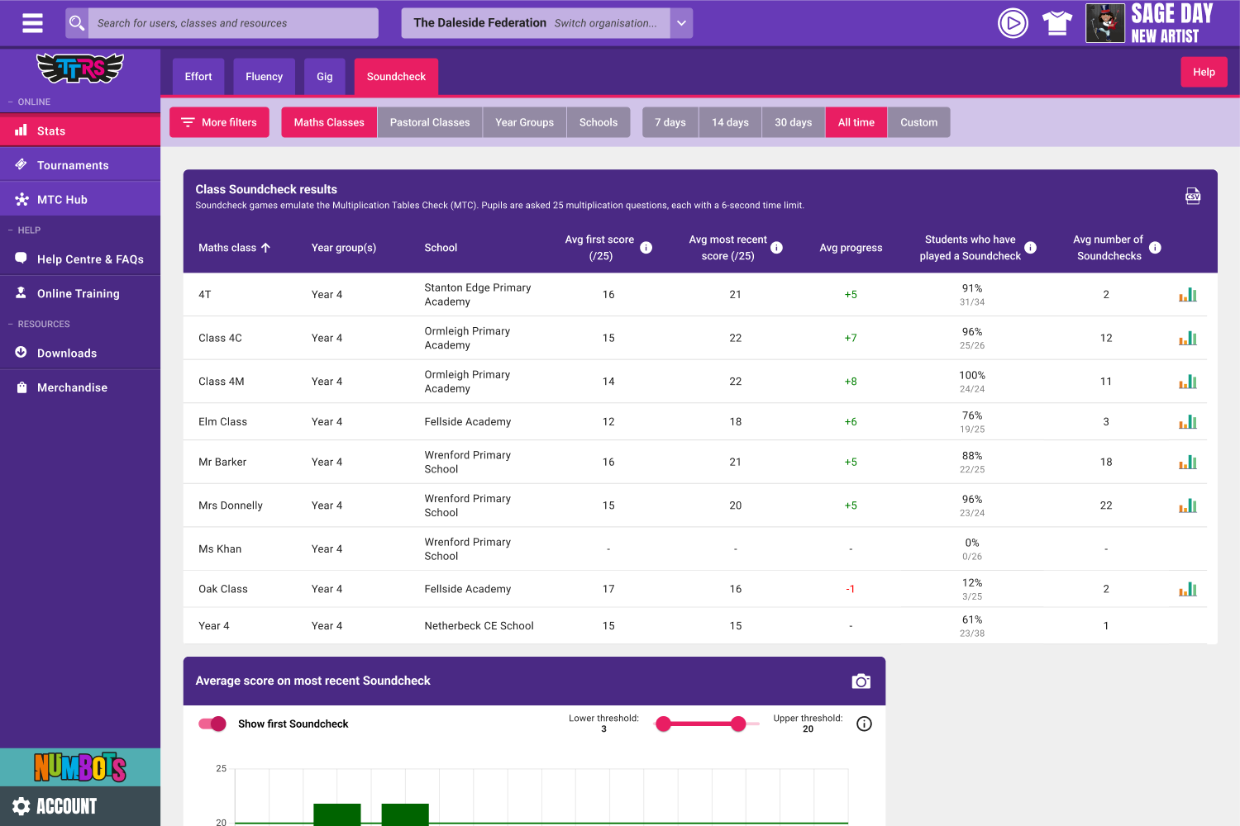This screenshot has height=826, width=1240.
Task: Select the 30 days time range
Action: click(793, 122)
